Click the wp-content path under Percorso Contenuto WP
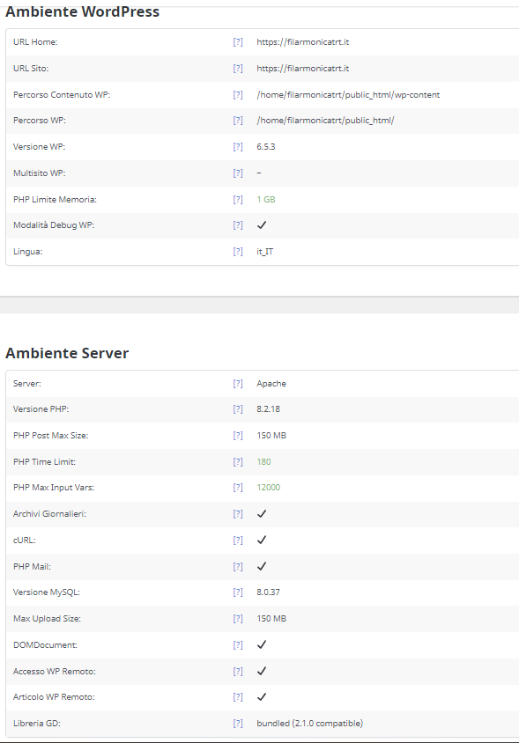Image resolution: width=519 pixels, height=743 pixels. (x=348, y=95)
